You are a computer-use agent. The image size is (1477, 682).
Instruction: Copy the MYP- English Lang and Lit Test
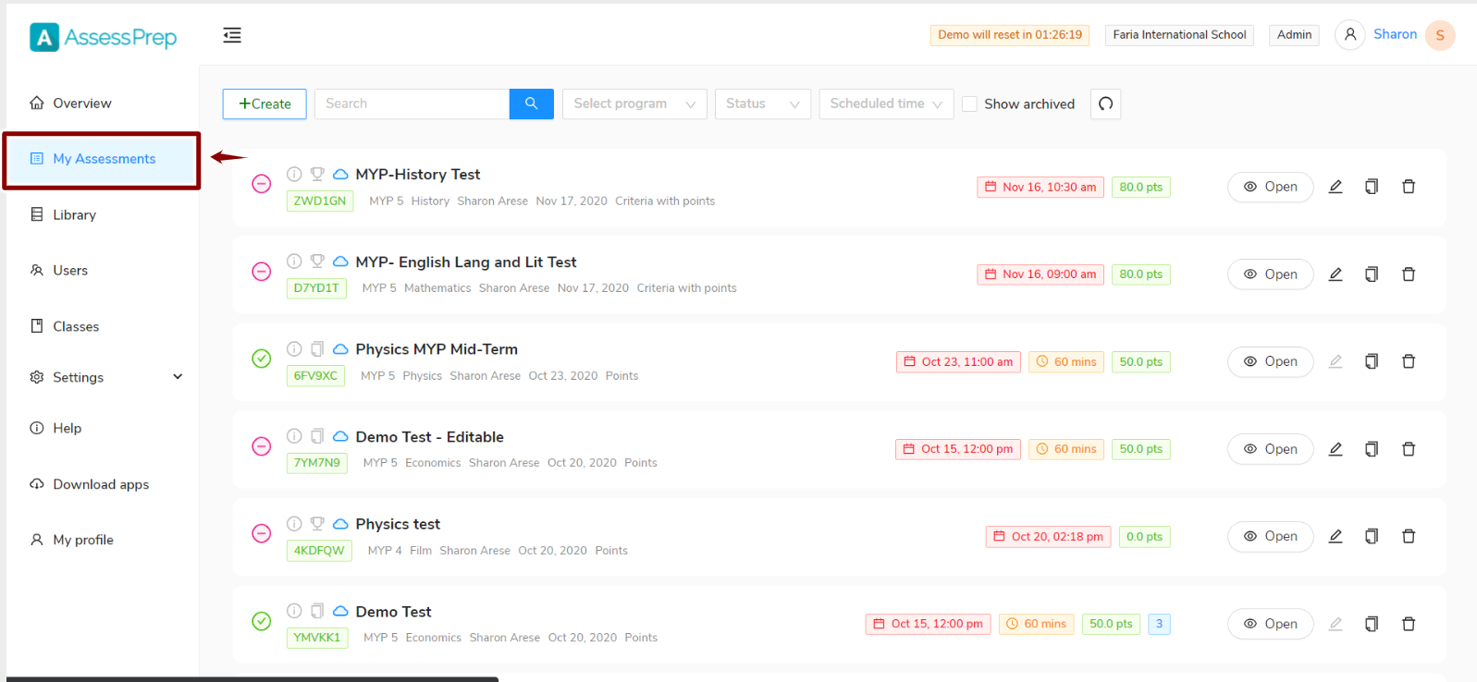1372,274
